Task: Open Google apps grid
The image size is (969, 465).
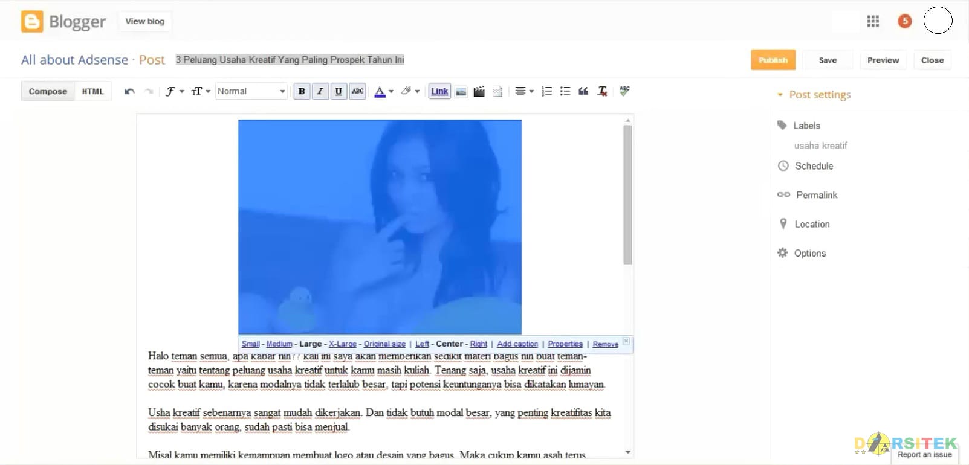Action: point(873,22)
